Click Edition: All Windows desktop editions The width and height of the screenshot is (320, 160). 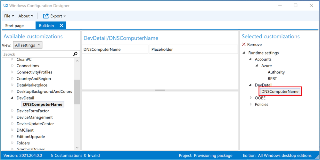point(277,156)
